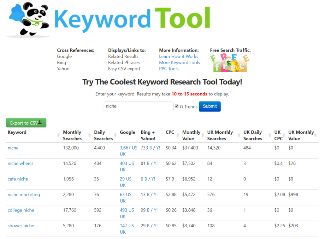Submit the keyword search
Image resolution: width=325 pixels, height=239 pixels.
click(210, 106)
